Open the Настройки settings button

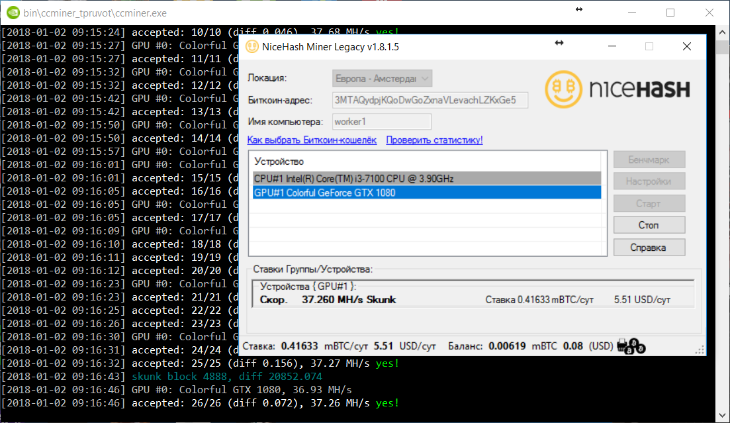pyautogui.click(x=649, y=181)
